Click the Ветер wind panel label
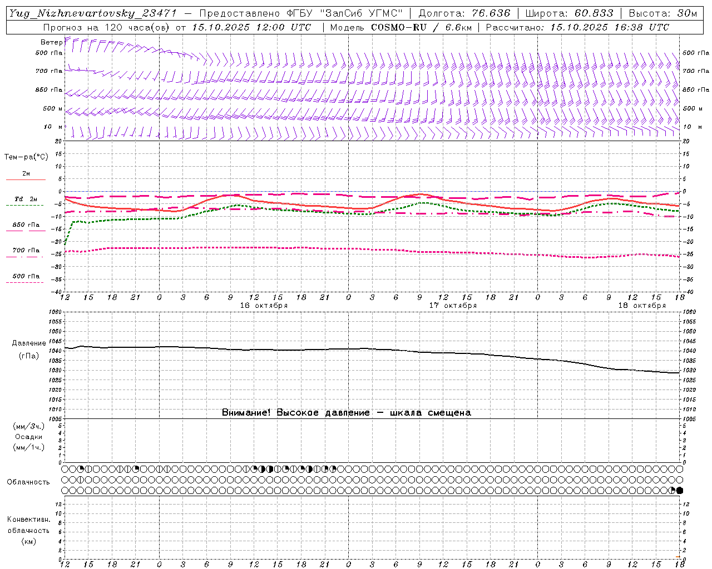Screen dimensions: 712x569 51,42
